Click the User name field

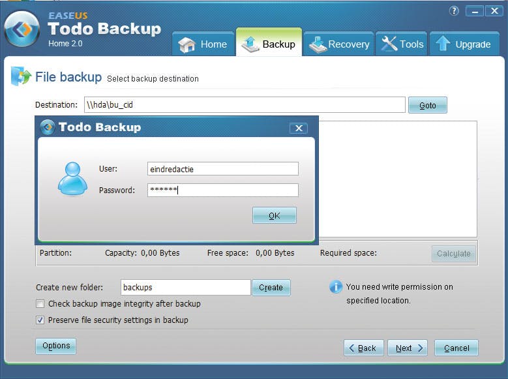click(x=223, y=169)
